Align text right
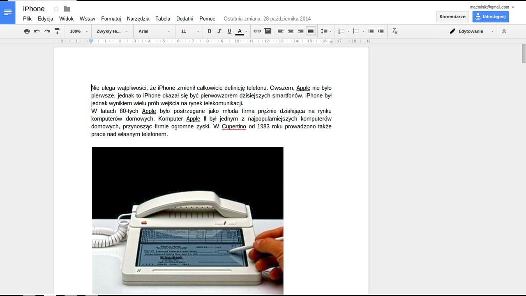Image resolution: width=526 pixels, height=296 pixels. pos(301,31)
